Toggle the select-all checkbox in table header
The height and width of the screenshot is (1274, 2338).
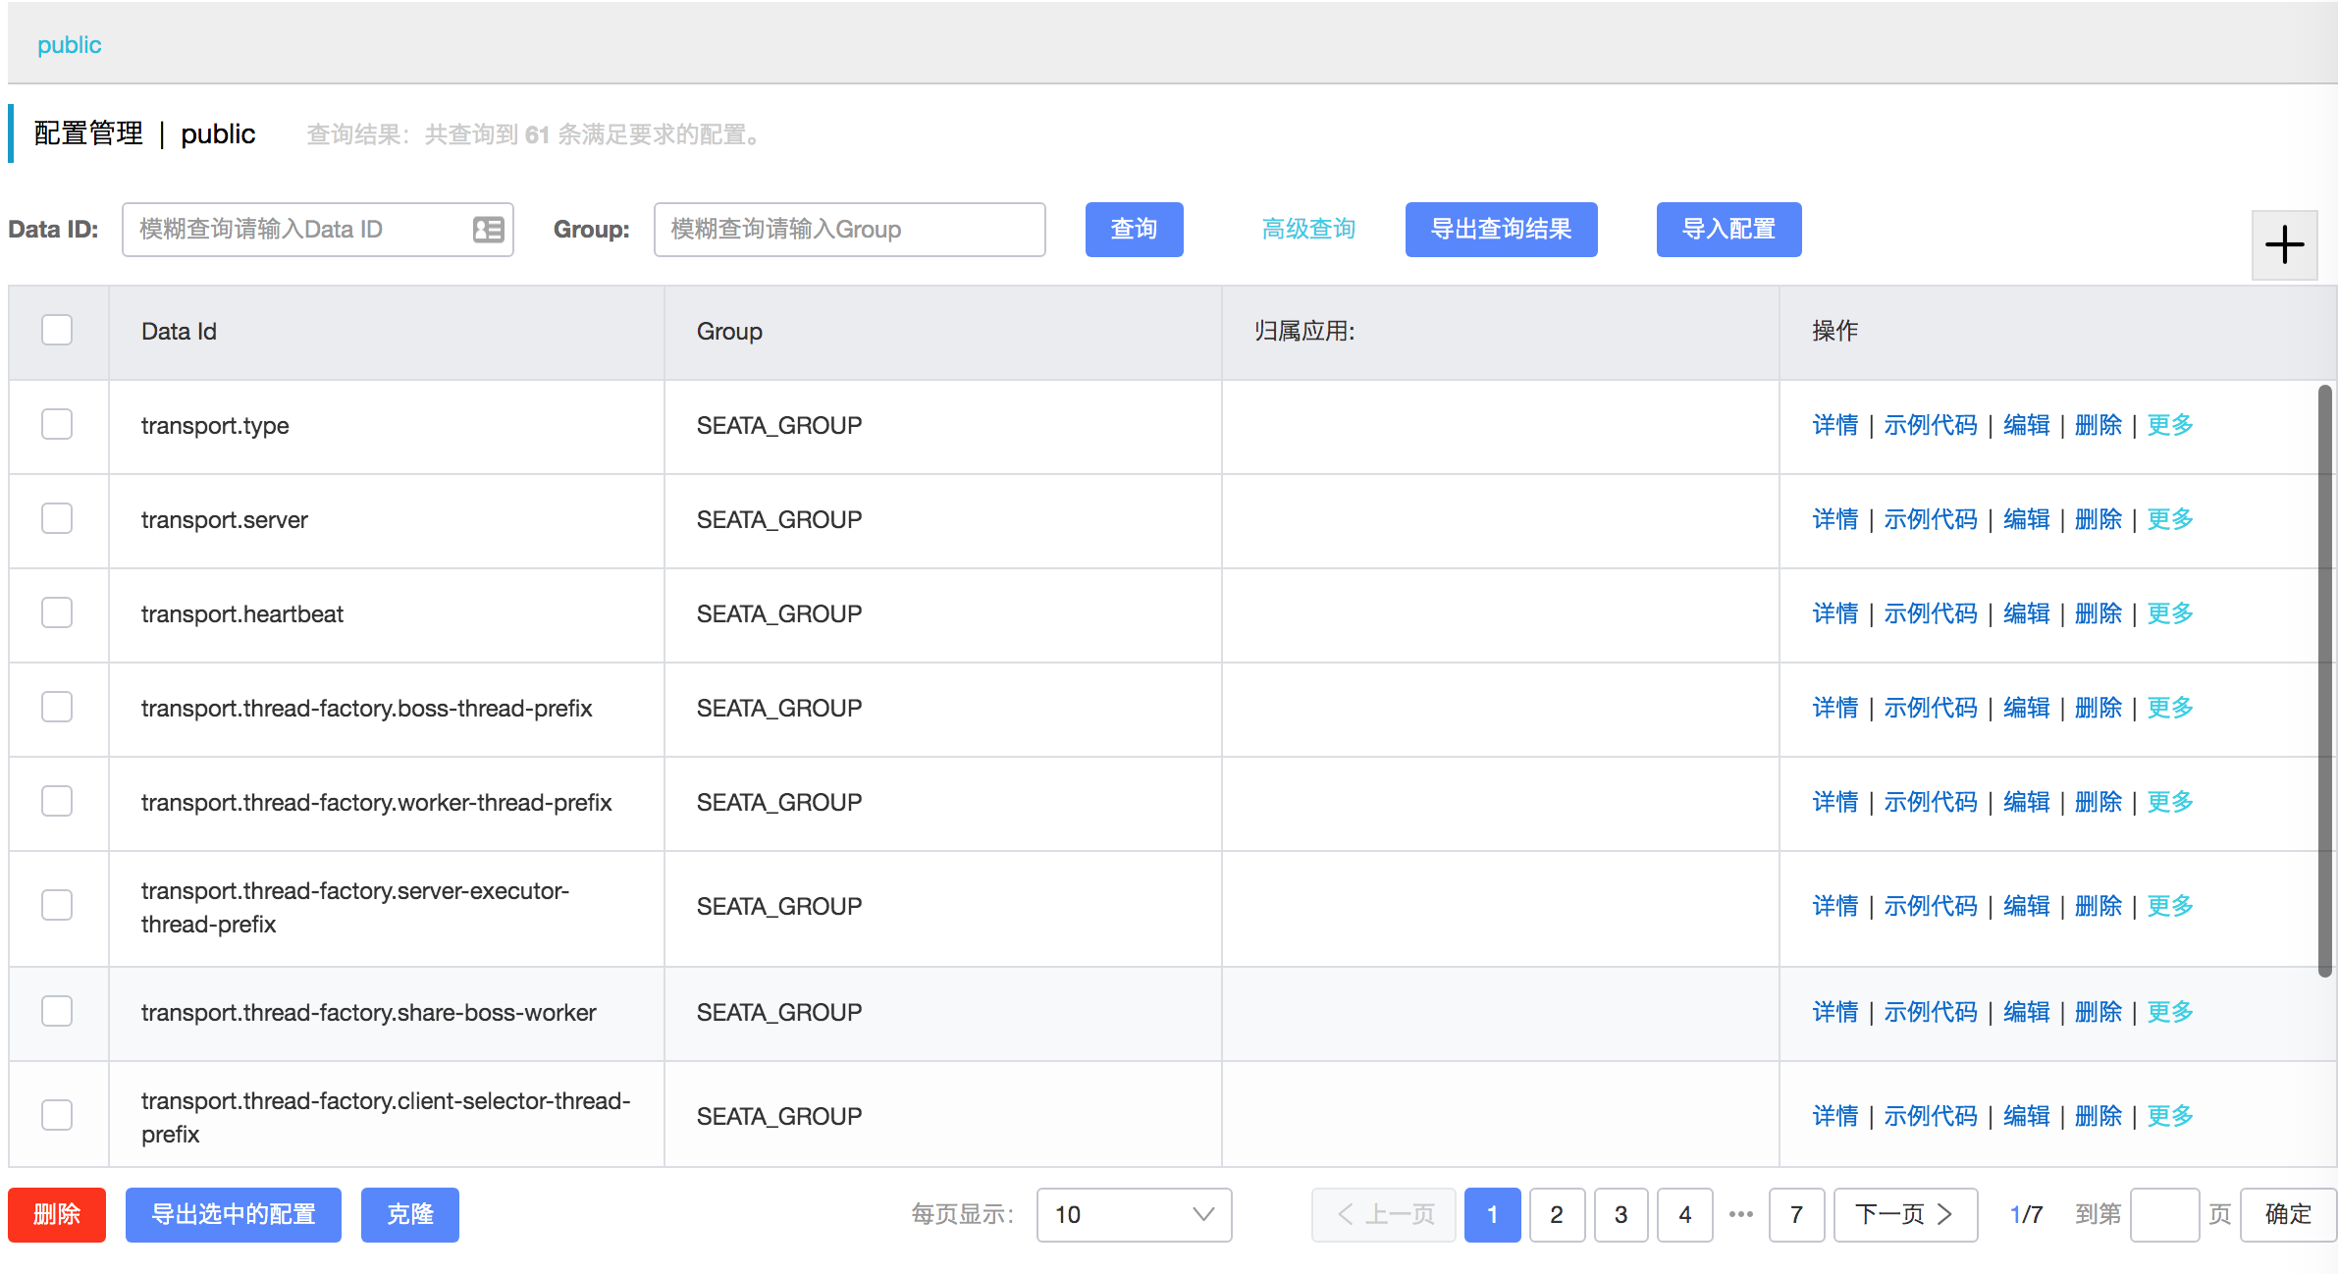[x=57, y=330]
